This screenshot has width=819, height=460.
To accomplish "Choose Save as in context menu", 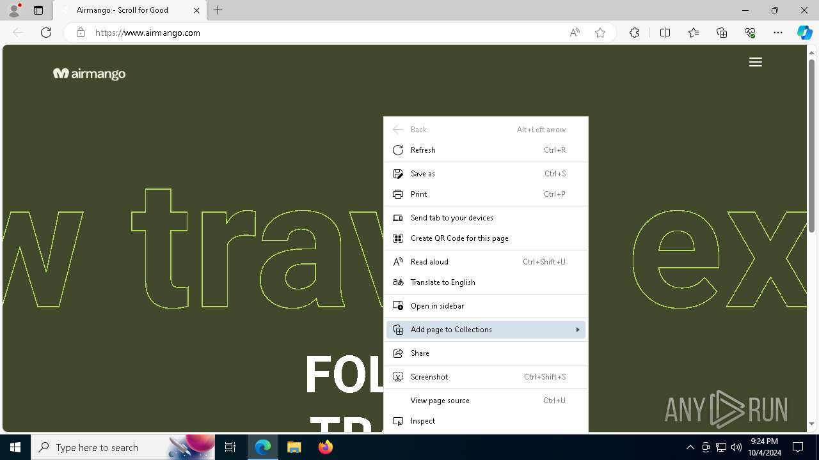I will (x=486, y=174).
